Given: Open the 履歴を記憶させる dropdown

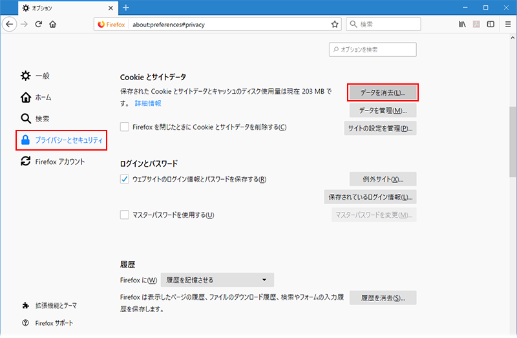Looking at the screenshot, I should coord(217,280).
